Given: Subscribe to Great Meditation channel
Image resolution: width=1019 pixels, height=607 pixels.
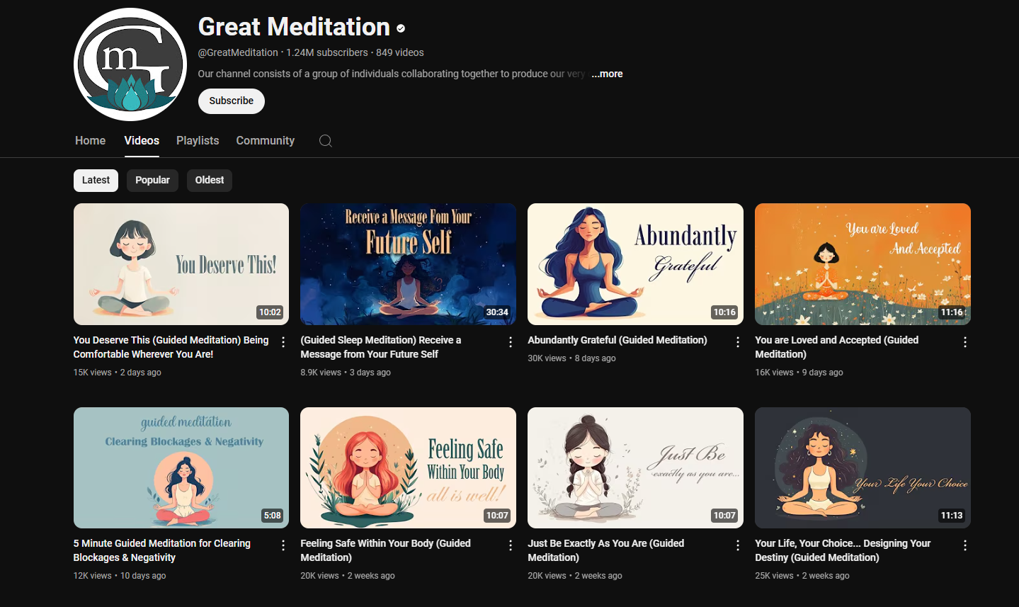Looking at the screenshot, I should pos(231,101).
